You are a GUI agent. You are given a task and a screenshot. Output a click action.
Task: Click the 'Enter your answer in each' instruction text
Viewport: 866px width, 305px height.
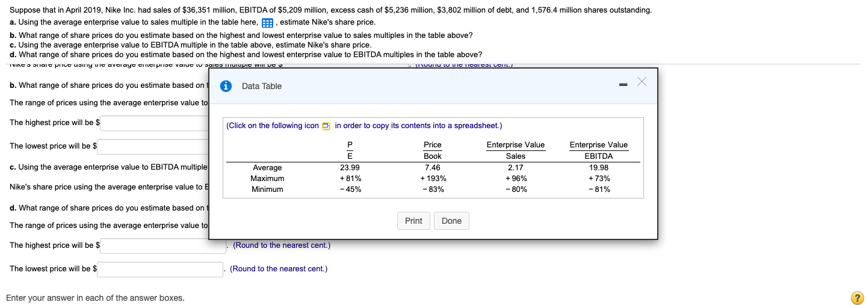(x=95, y=298)
